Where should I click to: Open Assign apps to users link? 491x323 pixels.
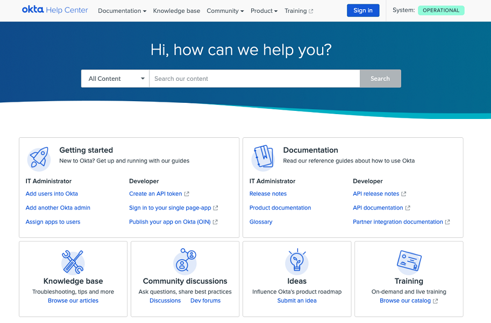coord(53,222)
